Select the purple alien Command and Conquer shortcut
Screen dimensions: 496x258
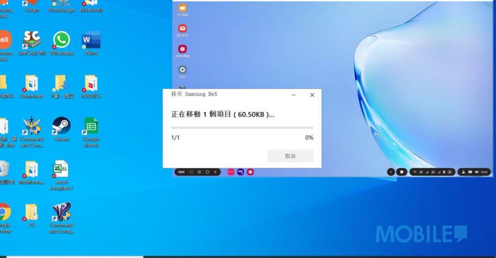coord(62,218)
